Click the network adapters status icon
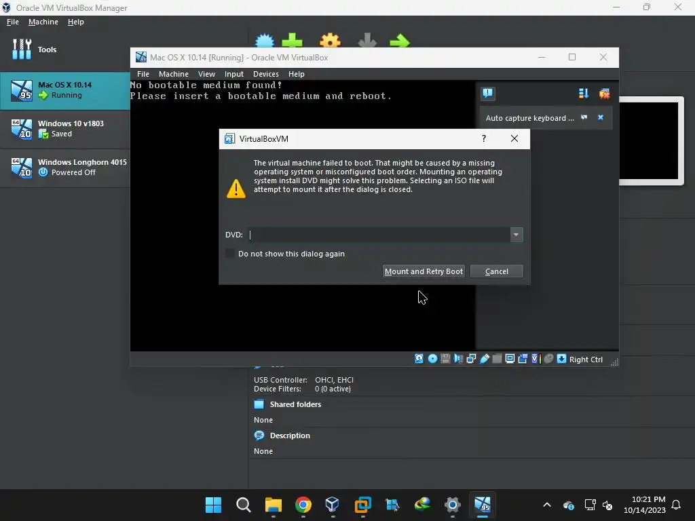 (x=471, y=359)
